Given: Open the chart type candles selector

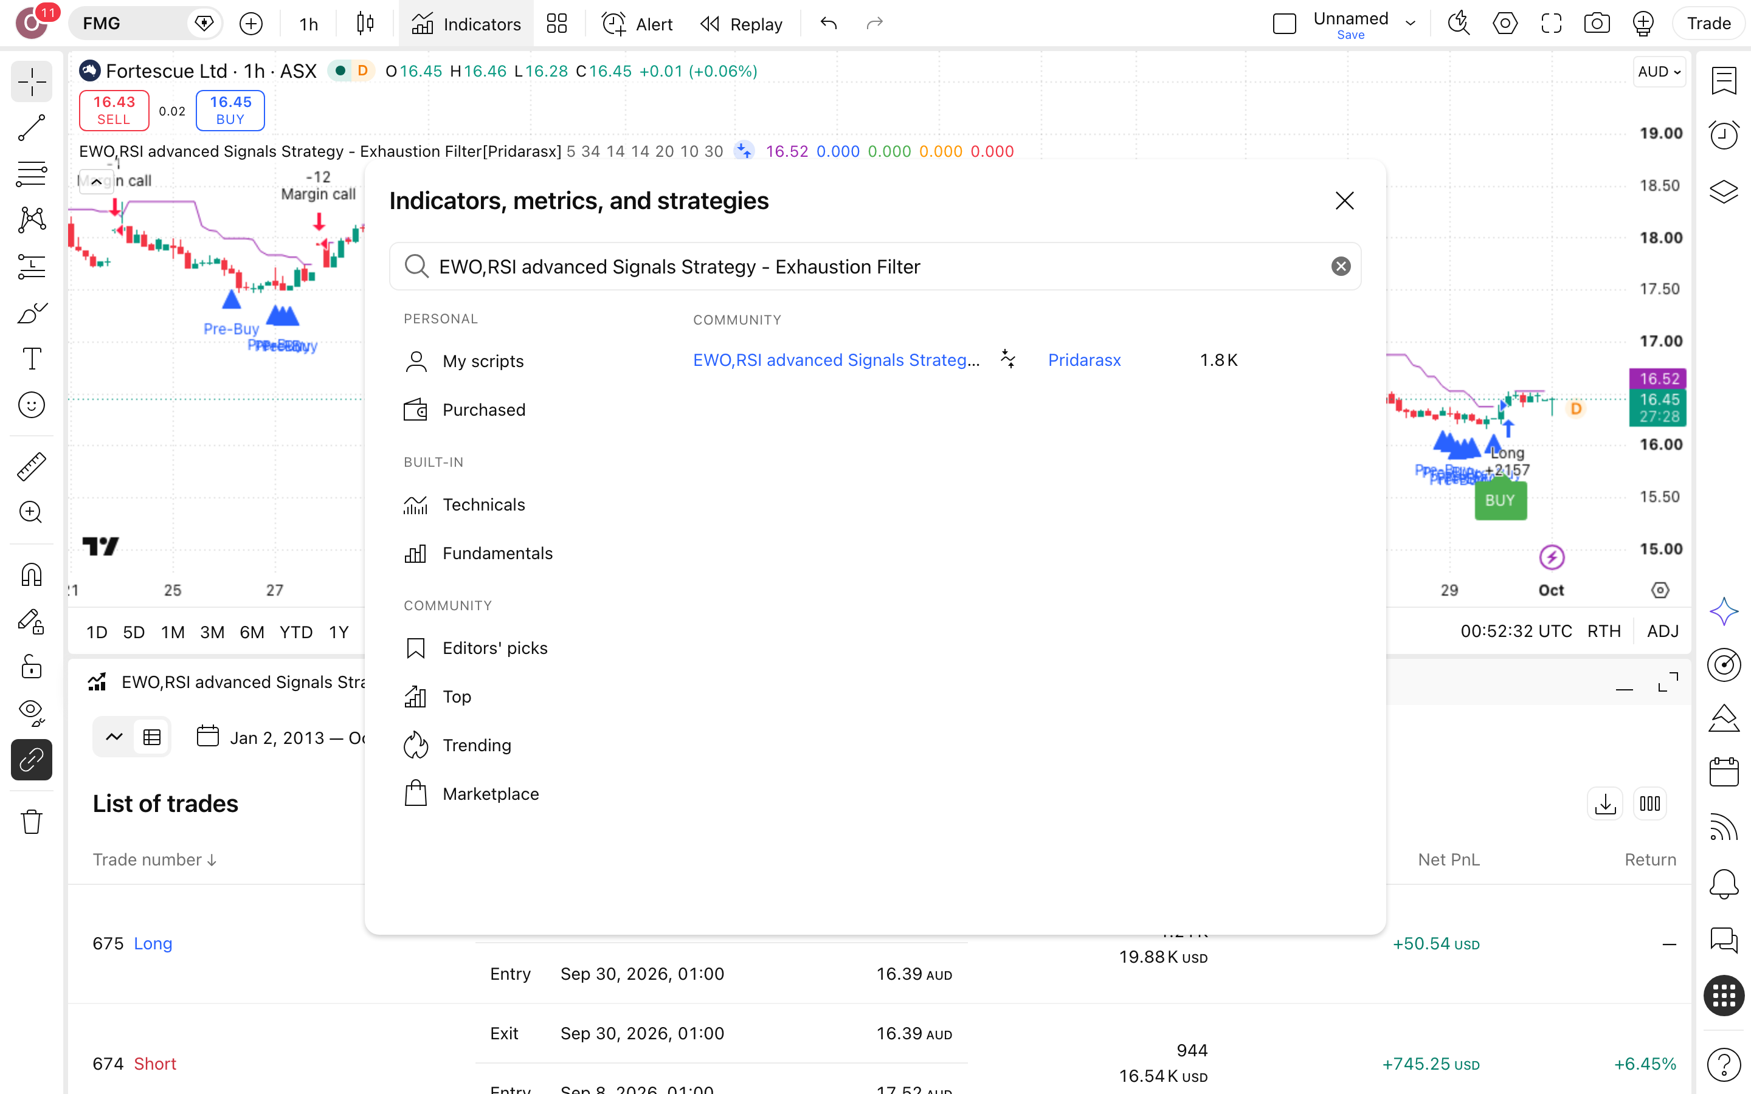Looking at the screenshot, I should point(365,24).
